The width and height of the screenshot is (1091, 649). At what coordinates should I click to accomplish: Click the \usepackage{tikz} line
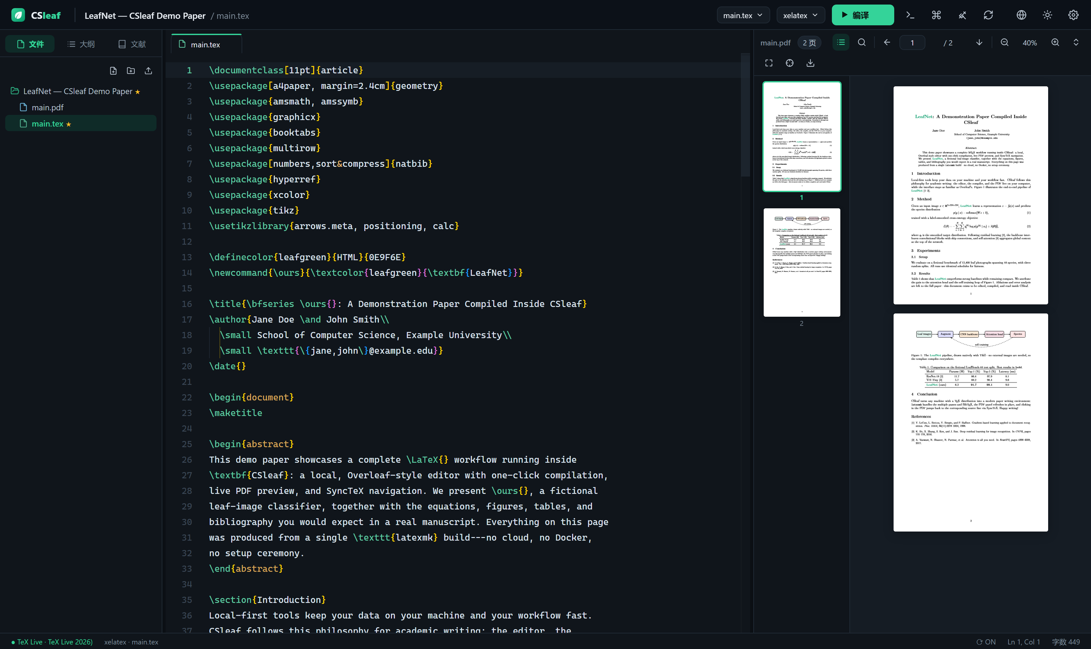254,210
